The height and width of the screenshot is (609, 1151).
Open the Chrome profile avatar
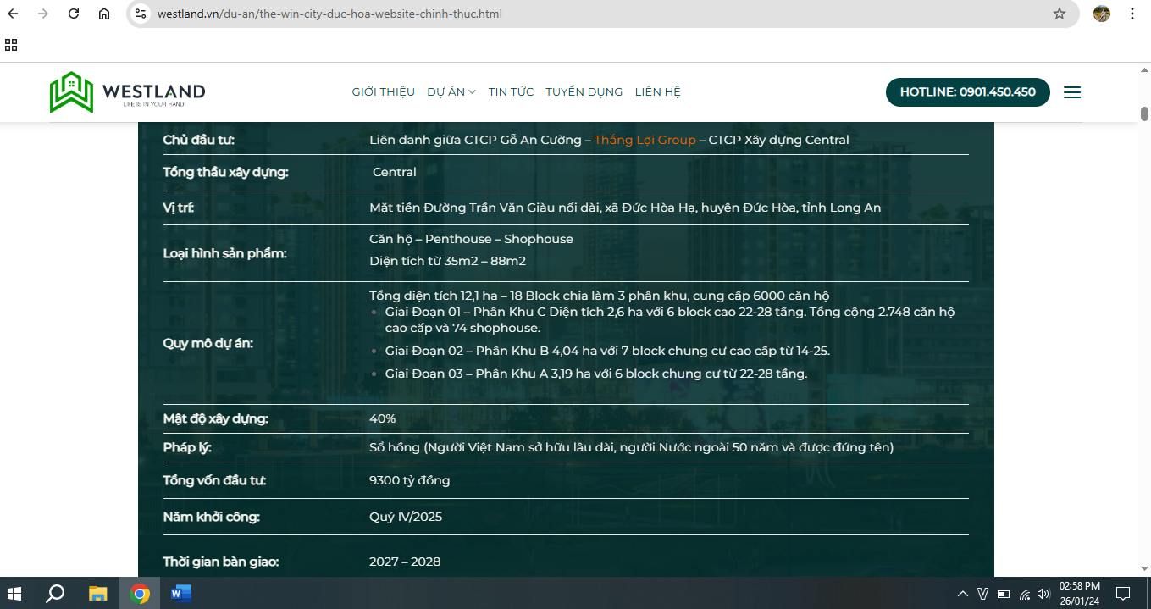pos(1101,14)
